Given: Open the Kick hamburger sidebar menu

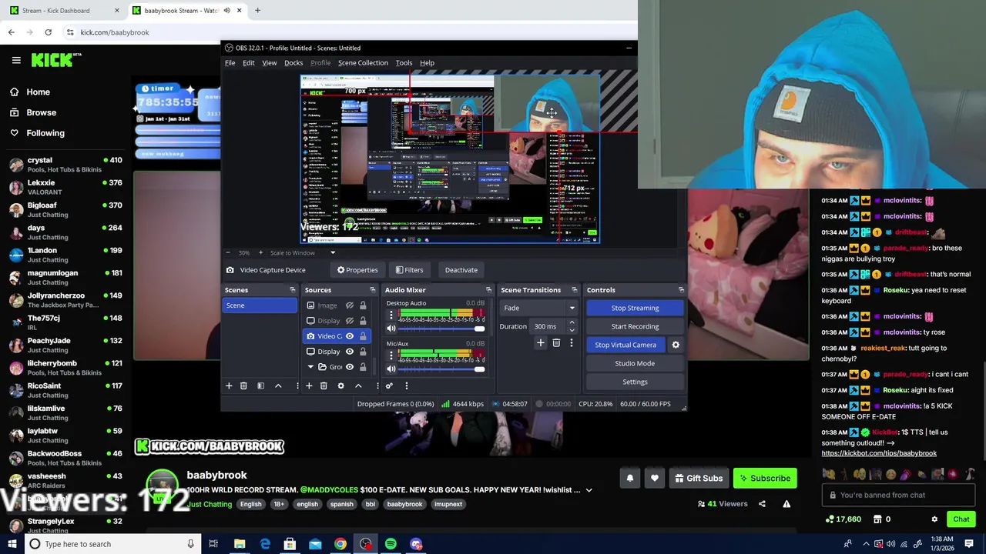Looking at the screenshot, I should coord(16,59).
